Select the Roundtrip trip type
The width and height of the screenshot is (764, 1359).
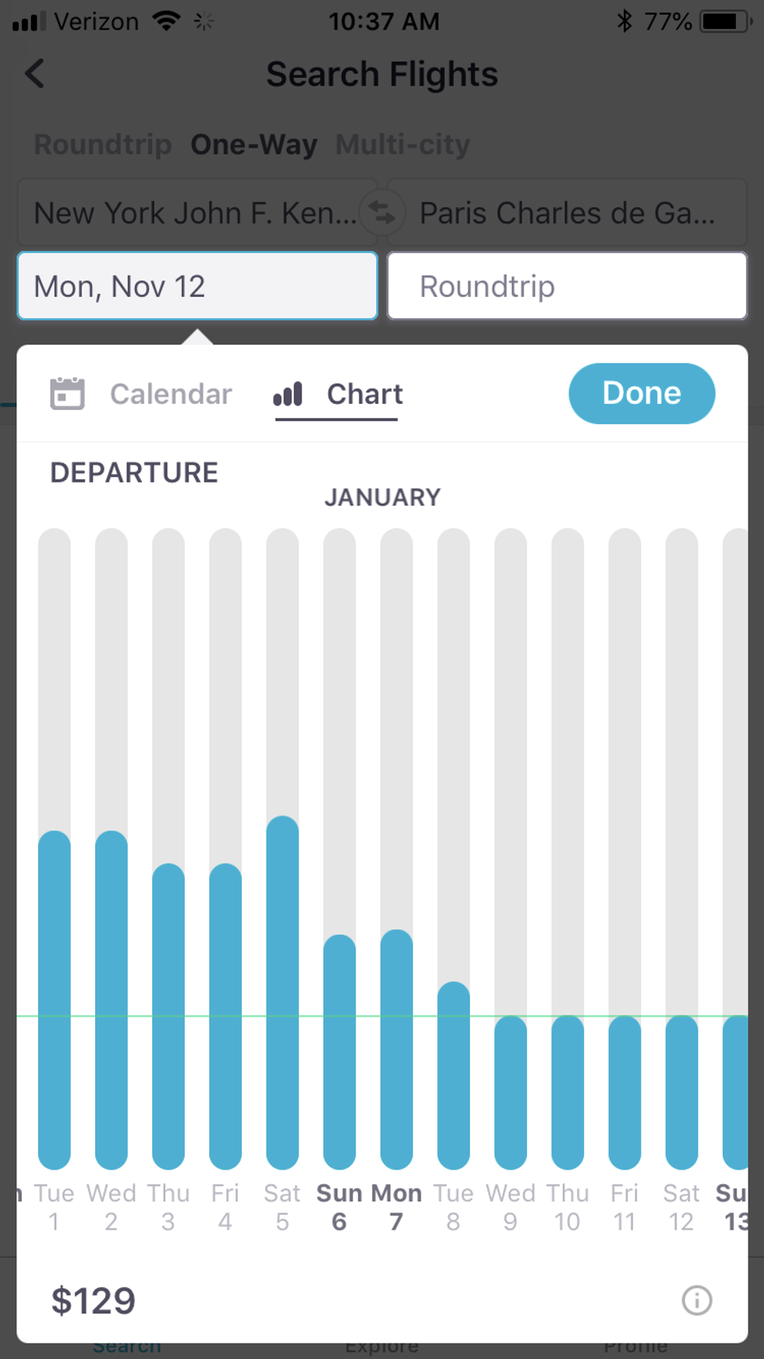(x=103, y=144)
